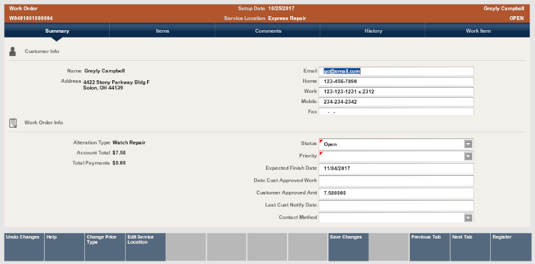Click the Work phone field

[x=396, y=92]
